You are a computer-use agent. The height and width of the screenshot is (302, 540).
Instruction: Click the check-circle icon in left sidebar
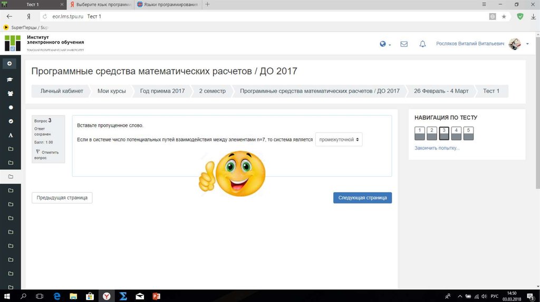pyautogui.click(x=11, y=122)
